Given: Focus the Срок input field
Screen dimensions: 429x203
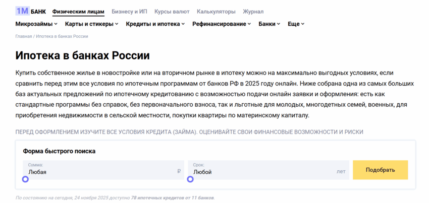Looking at the screenshot, I should coord(262,172).
